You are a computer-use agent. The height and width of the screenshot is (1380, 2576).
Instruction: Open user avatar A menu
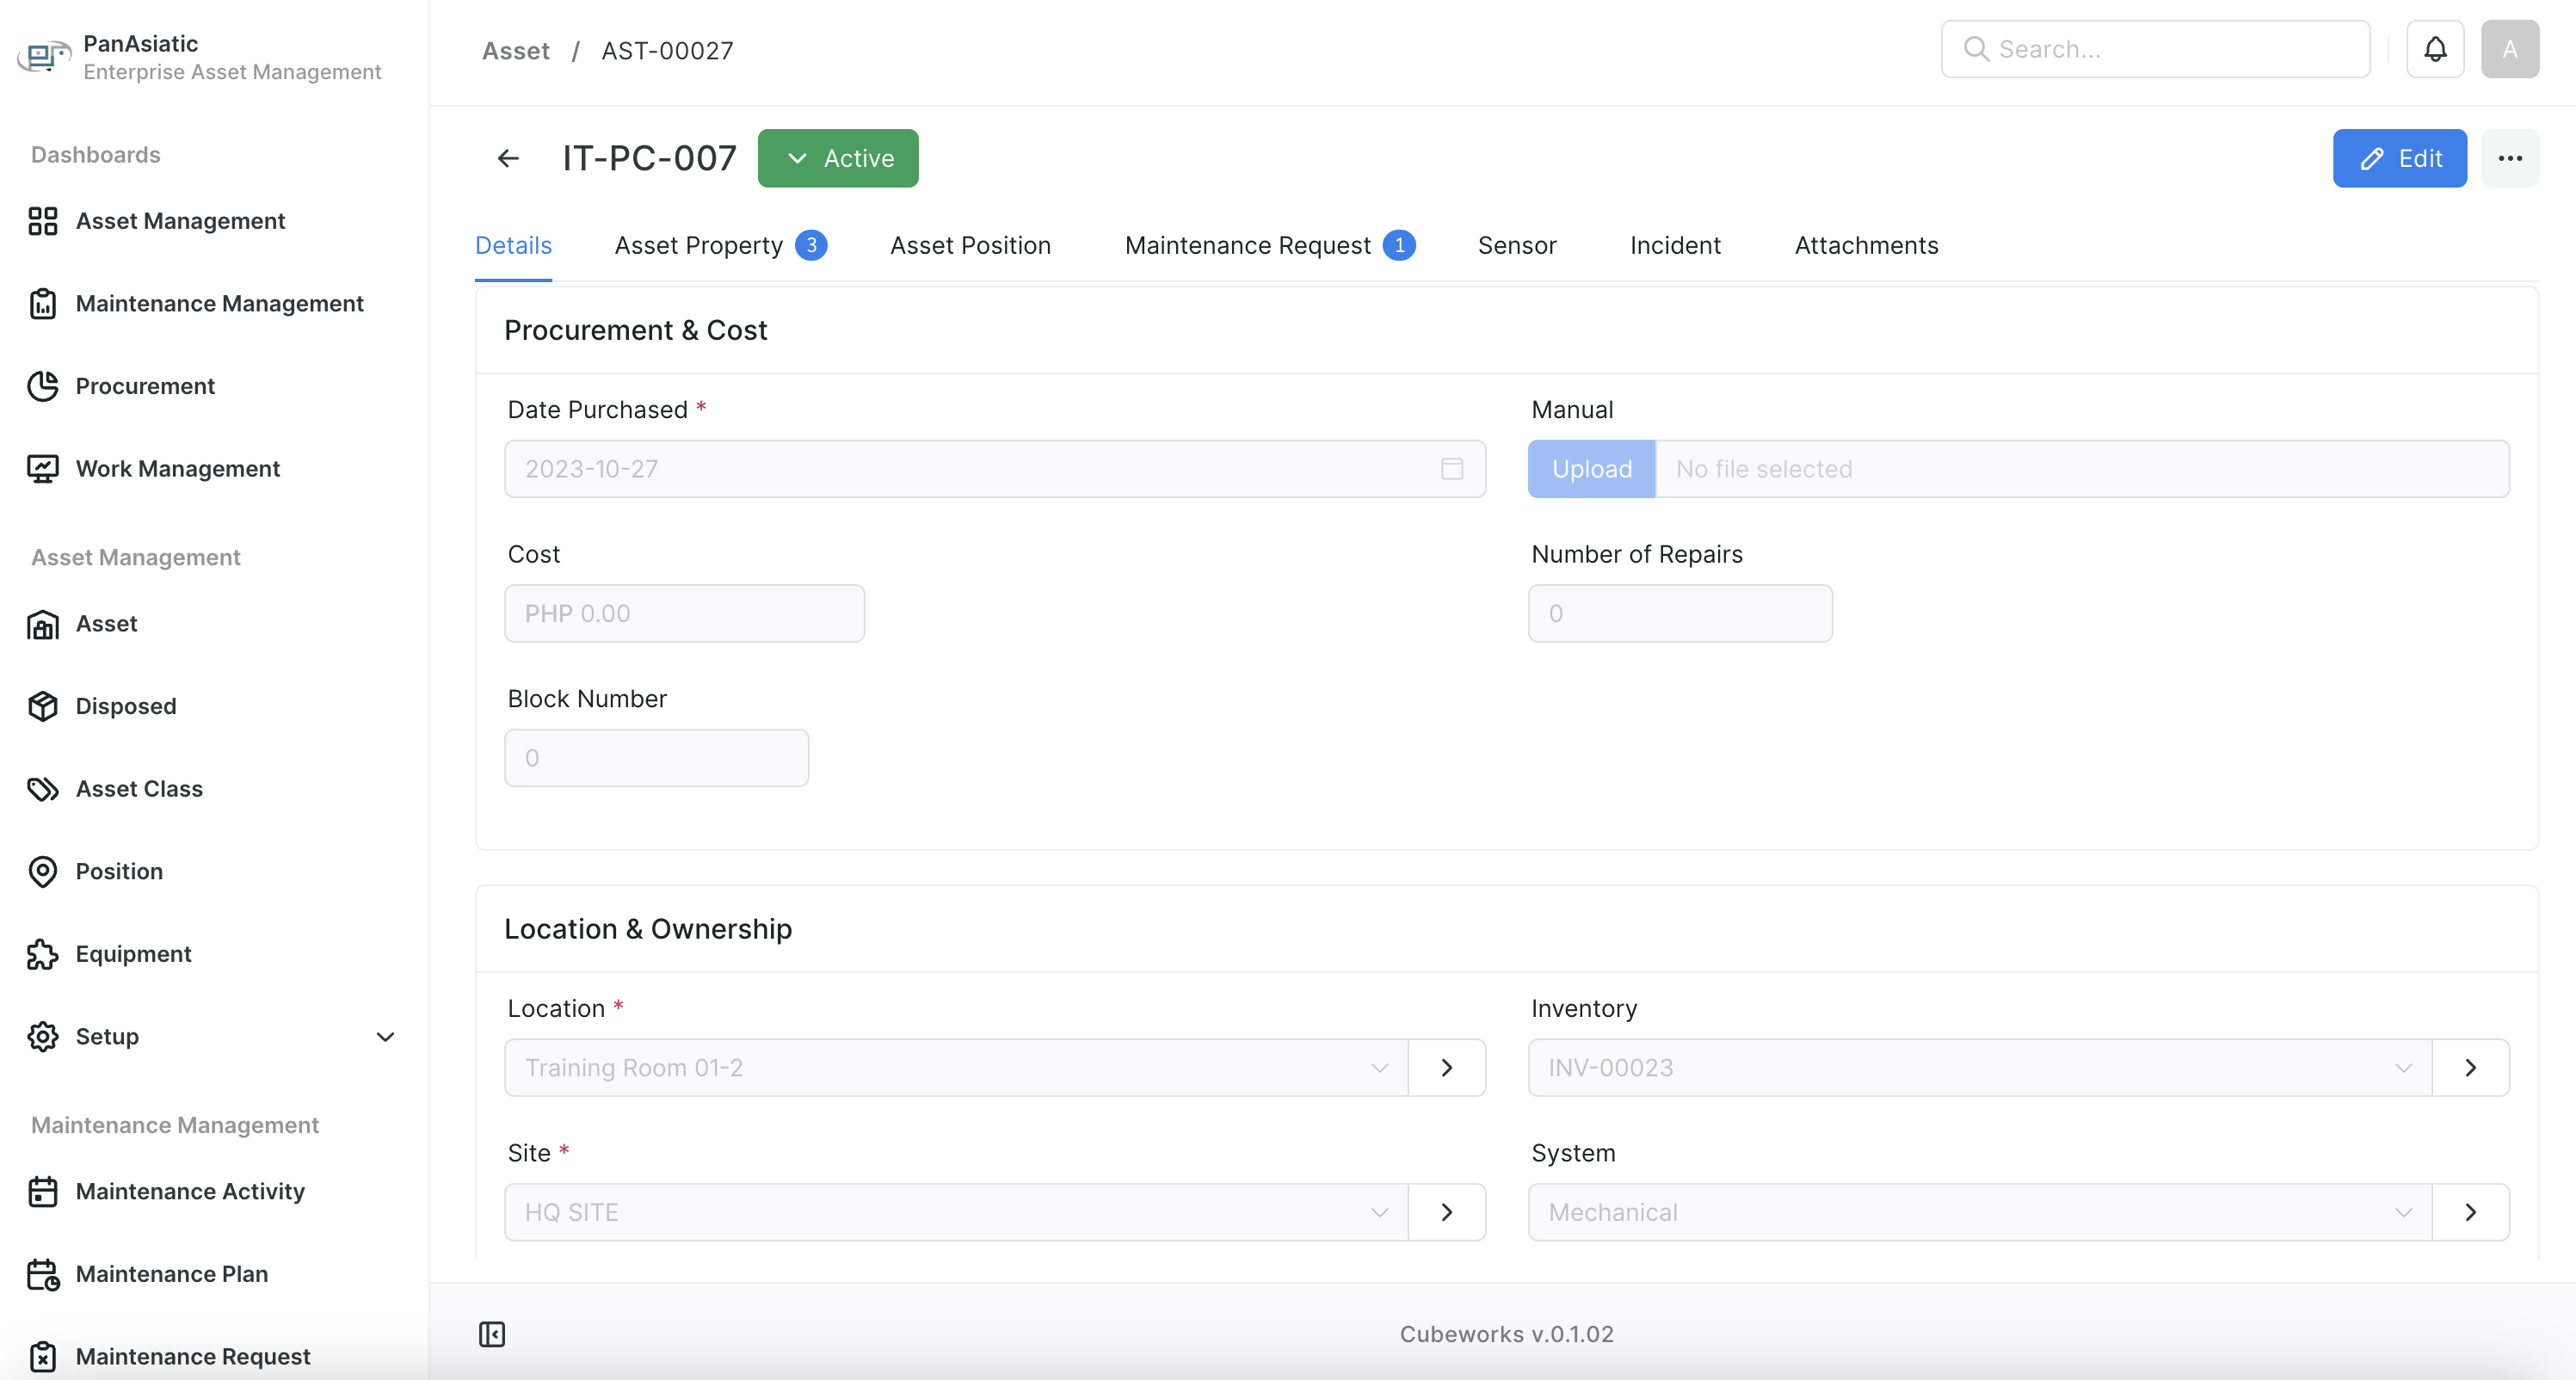(2509, 49)
